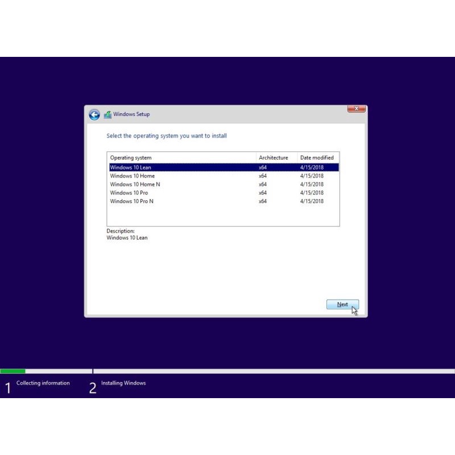This screenshot has width=455, height=455.
Task: Click the x64 cell for Windows 10 Pro
Action: tap(263, 193)
